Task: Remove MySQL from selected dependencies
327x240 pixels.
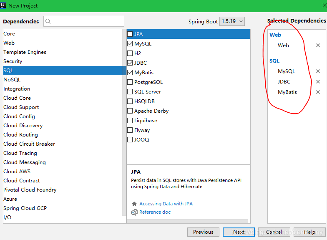Action: coord(318,71)
